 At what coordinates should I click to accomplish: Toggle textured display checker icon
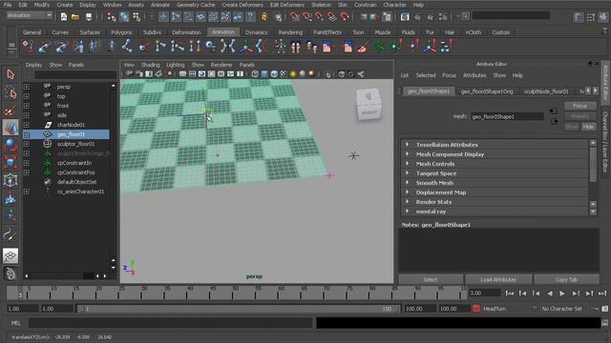(x=284, y=74)
